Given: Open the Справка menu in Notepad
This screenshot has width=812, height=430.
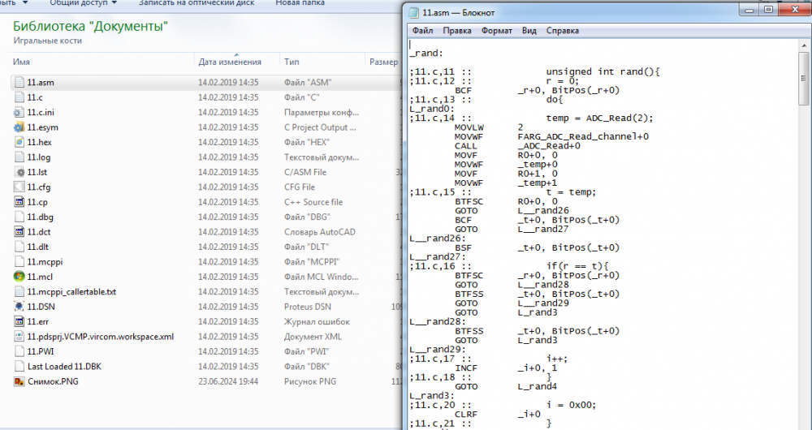Looking at the screenshot, I should (563, 31).
